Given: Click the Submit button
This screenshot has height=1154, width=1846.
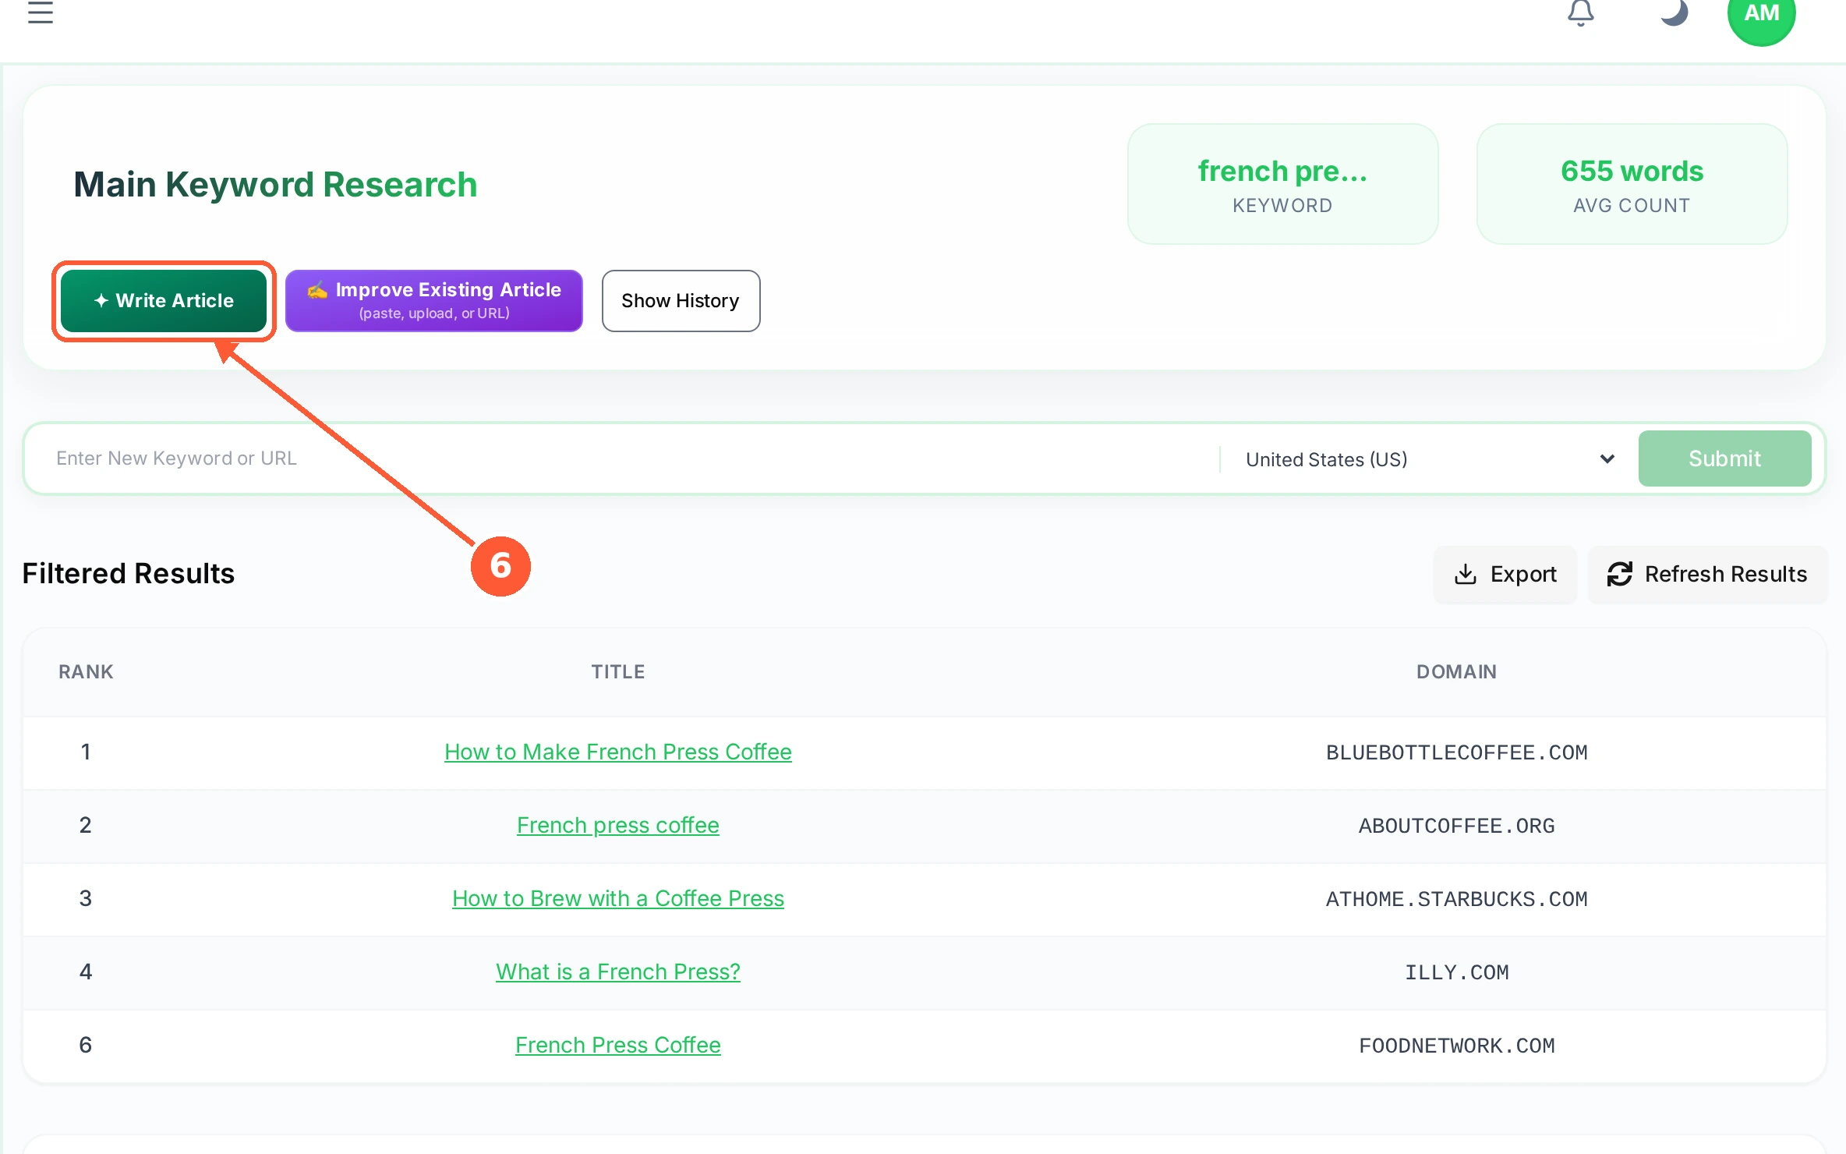Looking at the screenshot, I should [1724, 458].
